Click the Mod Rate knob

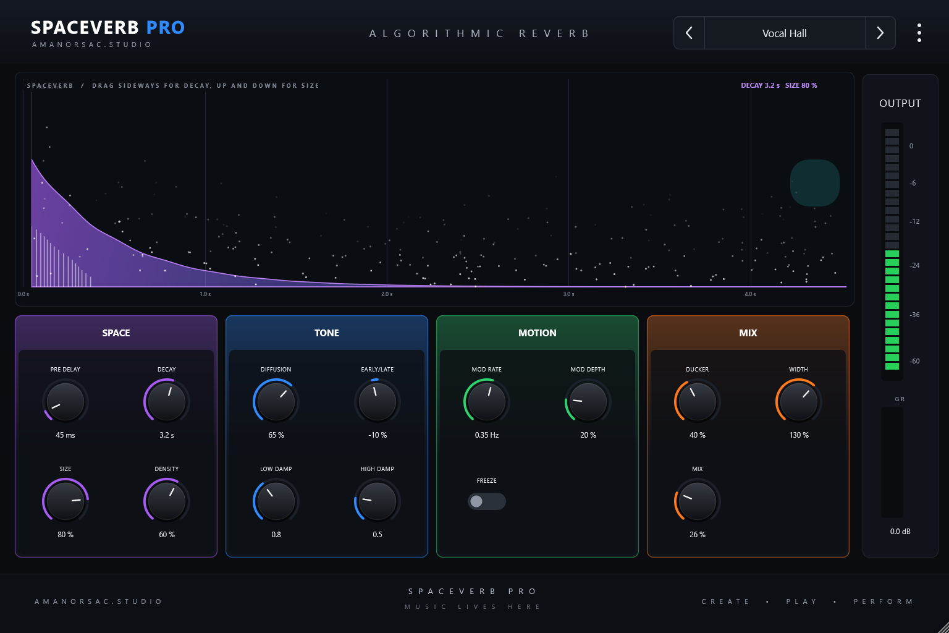pos(487,401)
